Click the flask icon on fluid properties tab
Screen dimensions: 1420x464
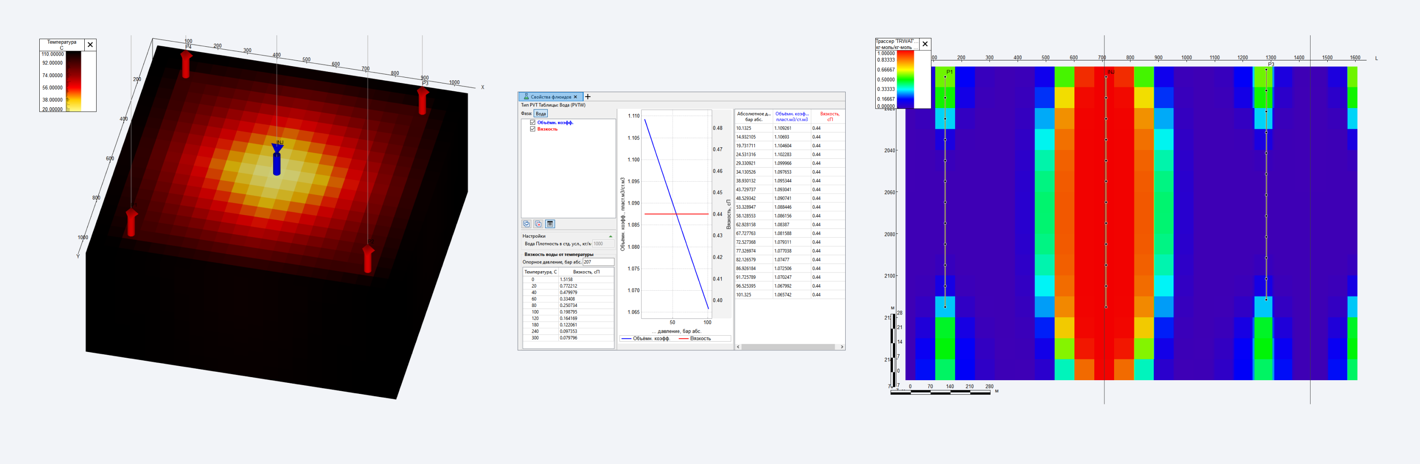click(526, 97)
